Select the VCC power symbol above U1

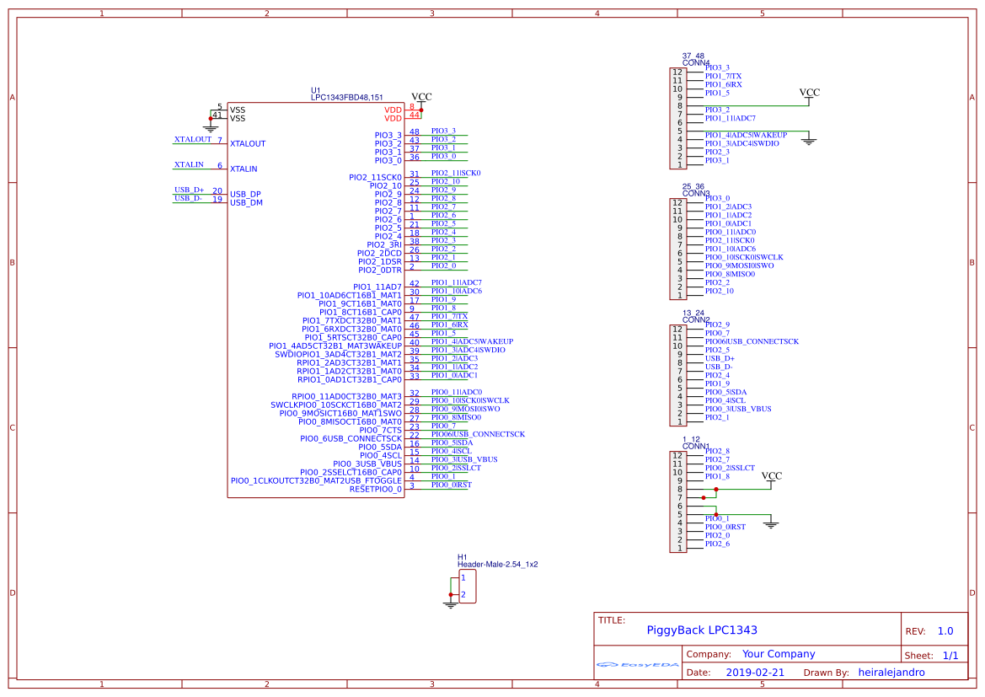point(421,98)
